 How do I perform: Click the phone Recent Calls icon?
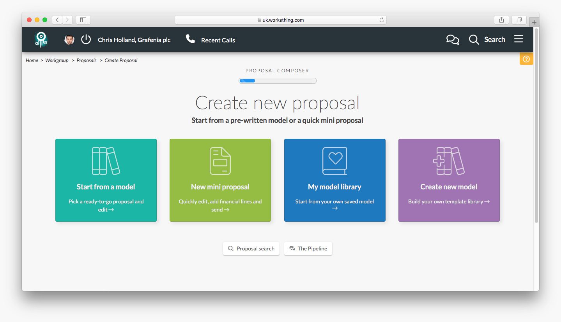tap(190, 39)
